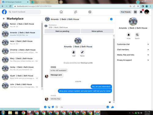This screenshot has width=153, height=115.
Task: Open more actions plus icon in composer
Action: click(45, 107)
